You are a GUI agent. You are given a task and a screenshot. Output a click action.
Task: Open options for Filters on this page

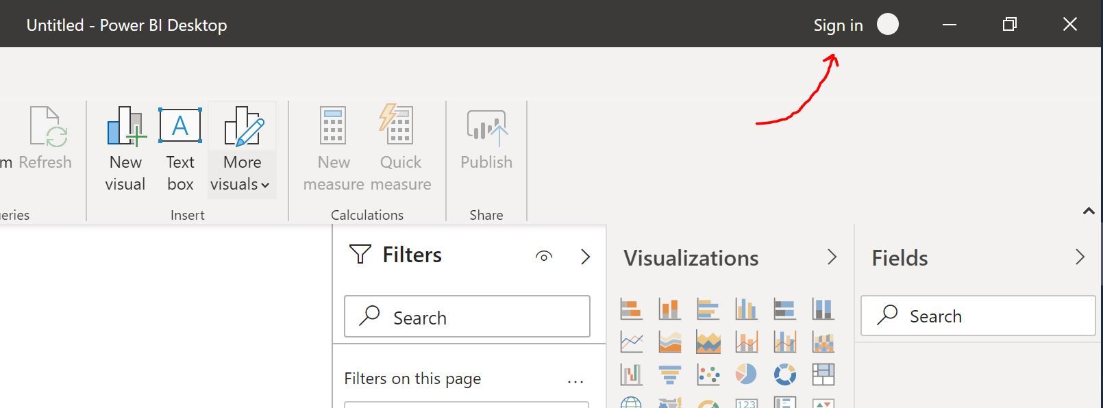click(575, 381)
